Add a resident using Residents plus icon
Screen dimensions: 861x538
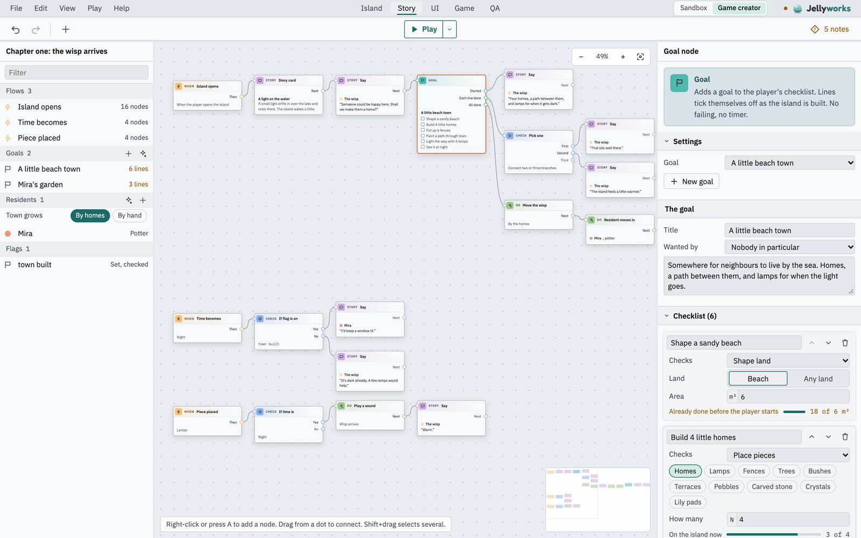pyautogui.click(x=143, y=200)
